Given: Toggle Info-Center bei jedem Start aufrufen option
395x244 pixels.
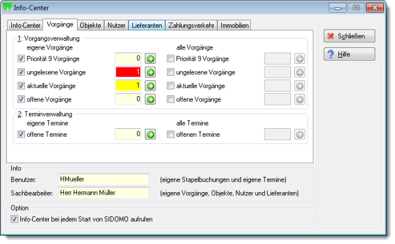Looking at the screenshot, I should (14, 219).
